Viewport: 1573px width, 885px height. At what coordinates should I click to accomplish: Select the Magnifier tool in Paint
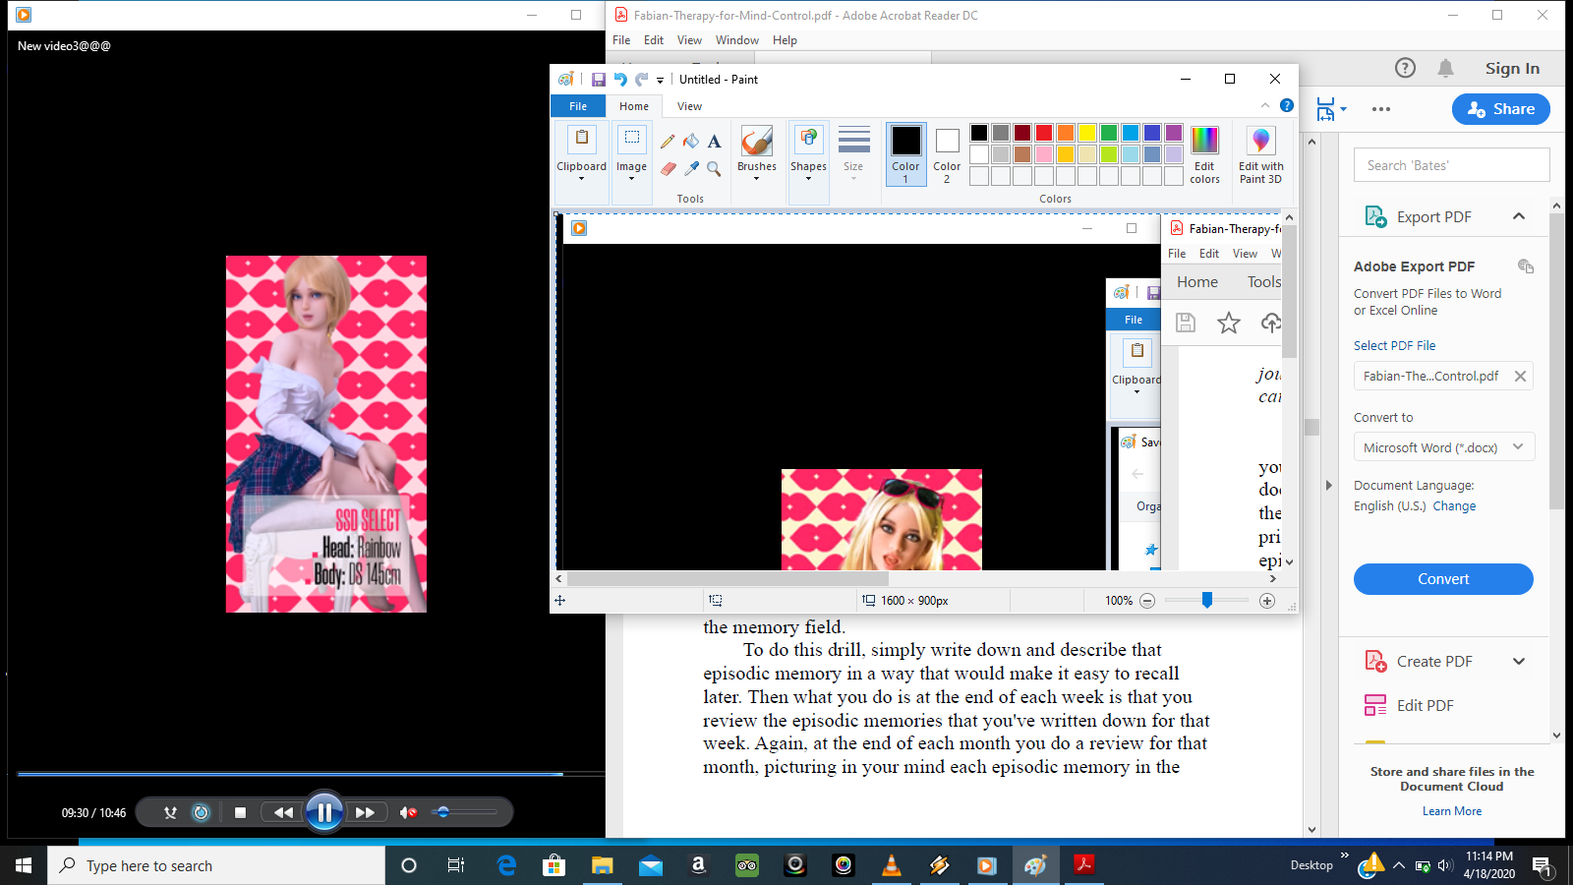(715, 169)
